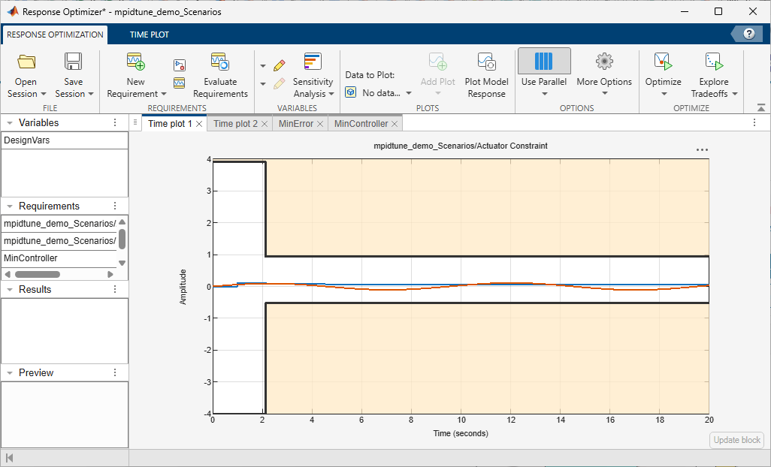
Task: Open the Requirements panel three-dot menu
Action: (x=115, y=206)
